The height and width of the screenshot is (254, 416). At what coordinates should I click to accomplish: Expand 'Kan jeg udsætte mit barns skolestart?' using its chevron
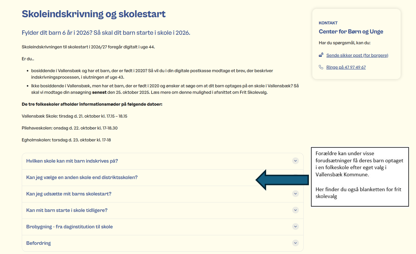295,194
